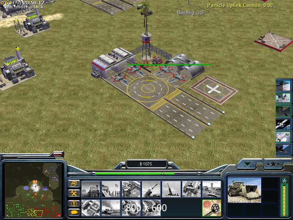
Task: Pick the War Factory build icon
Action: pyautogui.click(x=192, y=189)
